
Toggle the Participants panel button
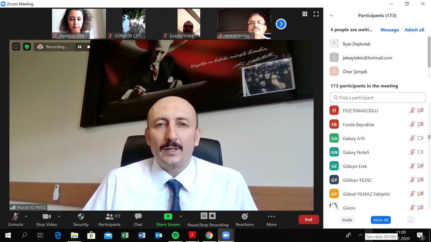pyautogui.click(x=110, y=219)
